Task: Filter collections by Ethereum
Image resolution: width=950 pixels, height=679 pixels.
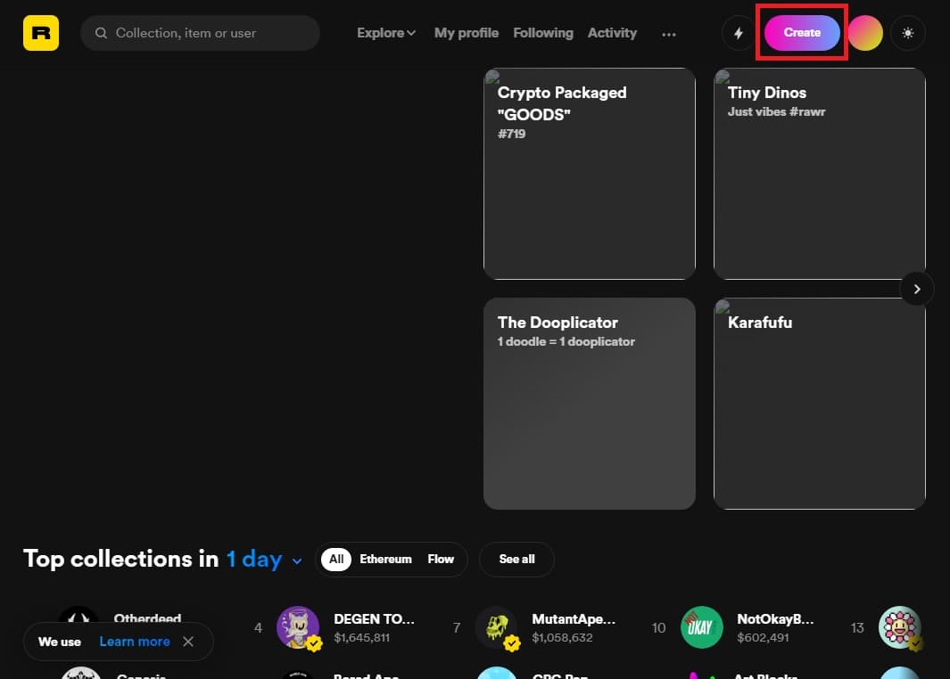Action: (385, 560)
